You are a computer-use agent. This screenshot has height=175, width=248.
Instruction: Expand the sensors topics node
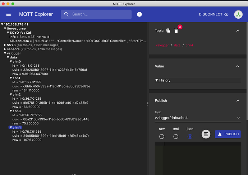click(5, 49)
